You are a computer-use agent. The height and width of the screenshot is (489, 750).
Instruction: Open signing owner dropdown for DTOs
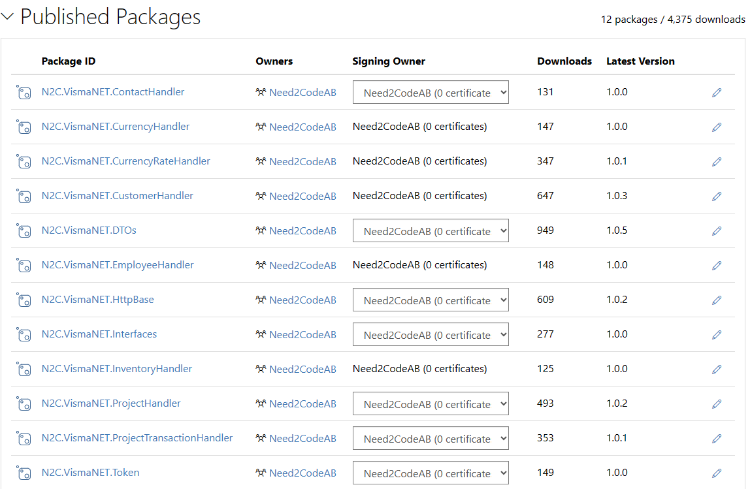pyautogui.click(x=431, y=231)
